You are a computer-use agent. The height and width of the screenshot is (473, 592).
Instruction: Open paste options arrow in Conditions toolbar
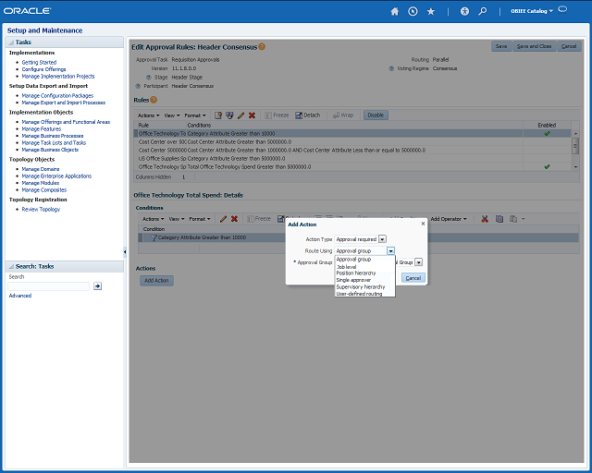524,219
